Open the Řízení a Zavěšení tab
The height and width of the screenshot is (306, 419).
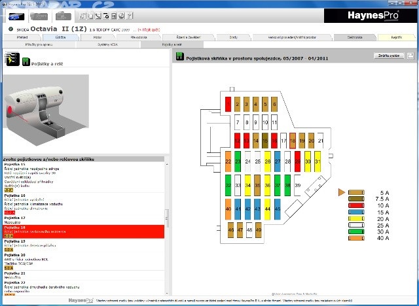pyautogui.click(x=189, y=37)
